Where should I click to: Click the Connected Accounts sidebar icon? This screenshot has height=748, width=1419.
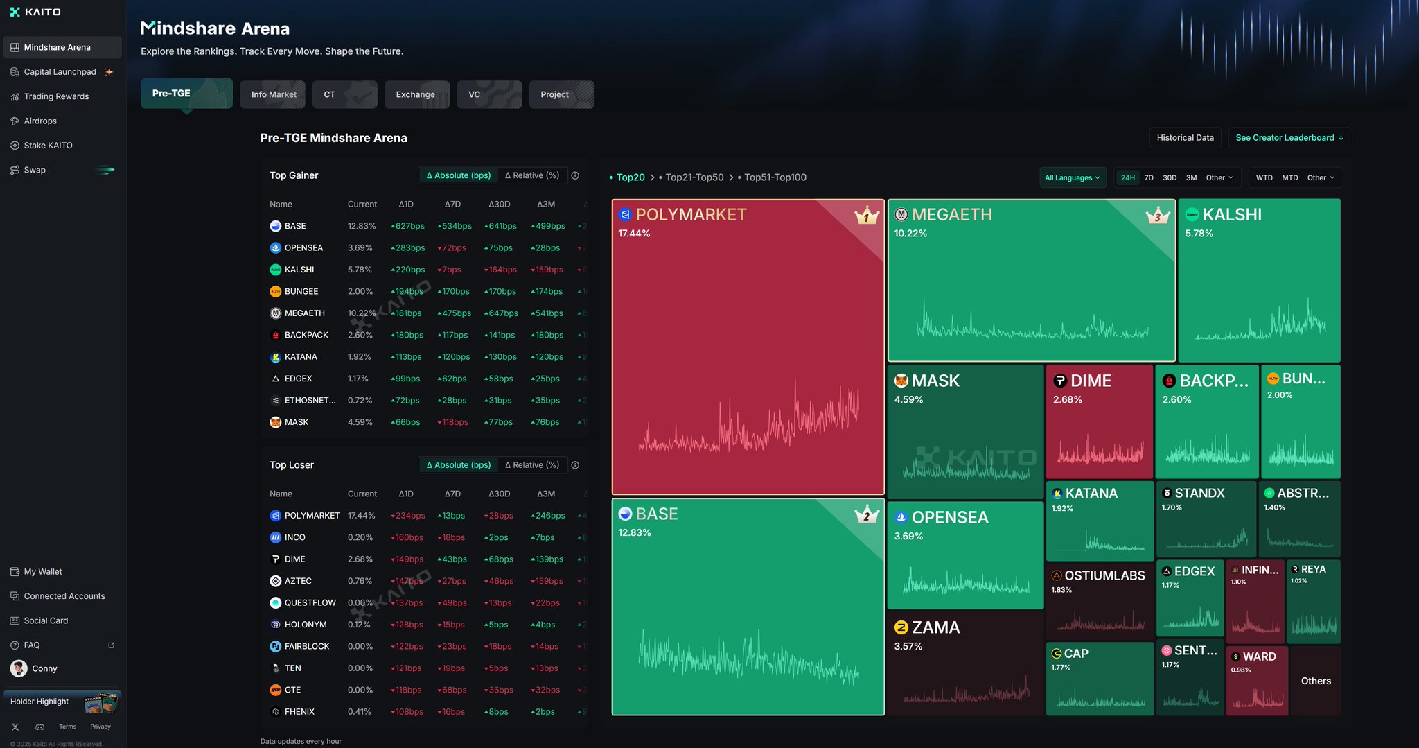[15, 596]
